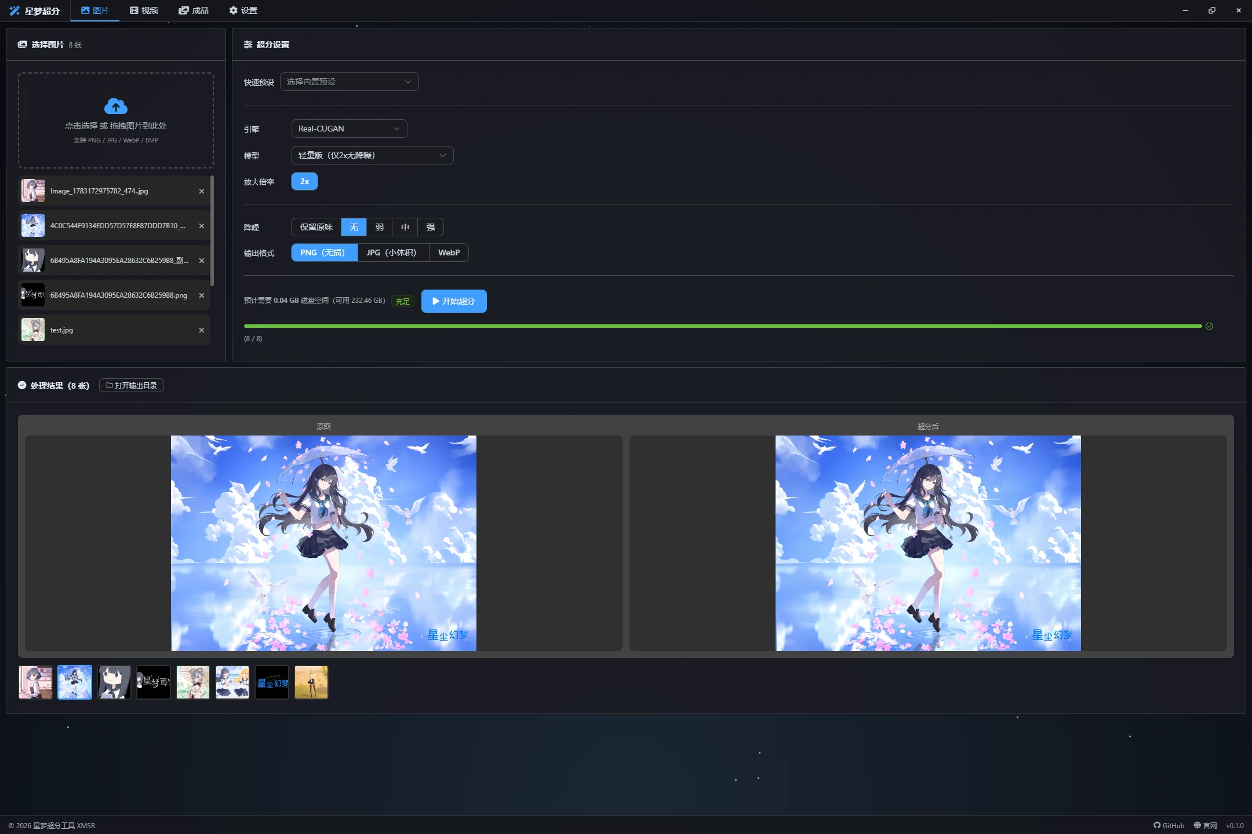1252x834 pixels.
Task: Select the dark-haired girl close-up result thumbnail
Action: click(114, 682)
